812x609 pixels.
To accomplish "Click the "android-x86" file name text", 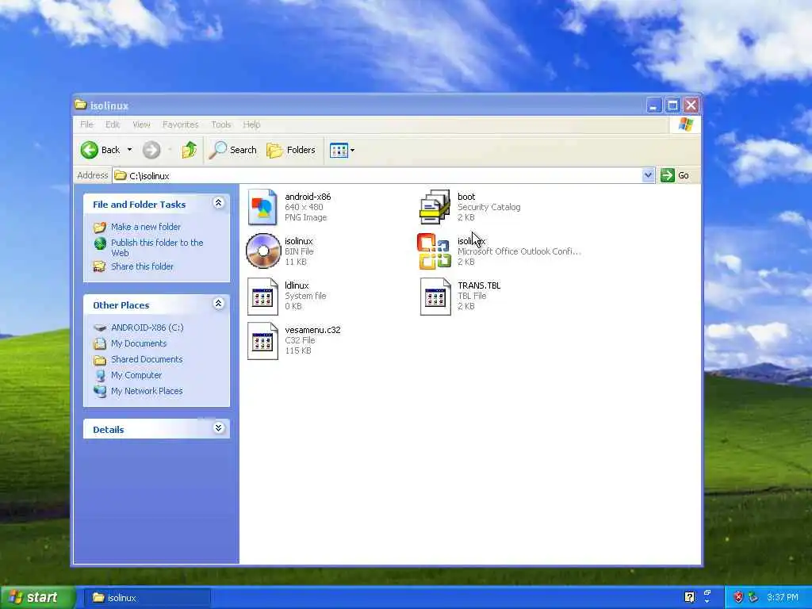I will tap(308, 197).
